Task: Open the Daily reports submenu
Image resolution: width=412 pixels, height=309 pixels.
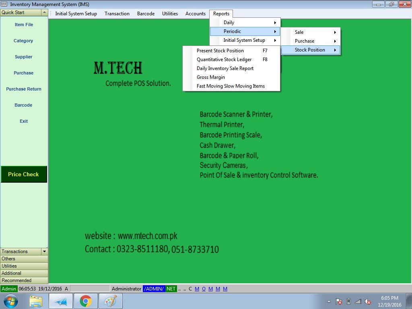Action: tap(245, 23)
